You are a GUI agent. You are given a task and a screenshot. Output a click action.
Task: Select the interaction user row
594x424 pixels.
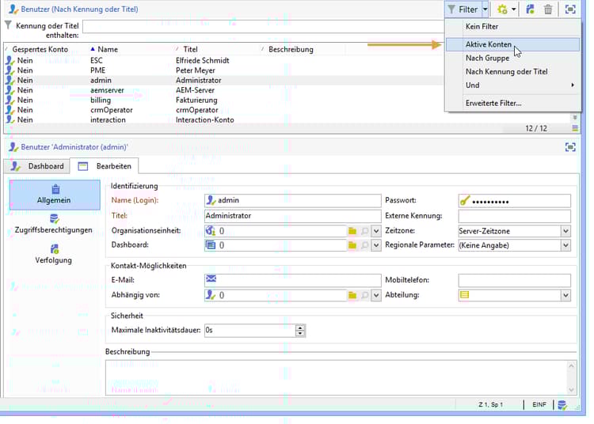click(223, 119)
